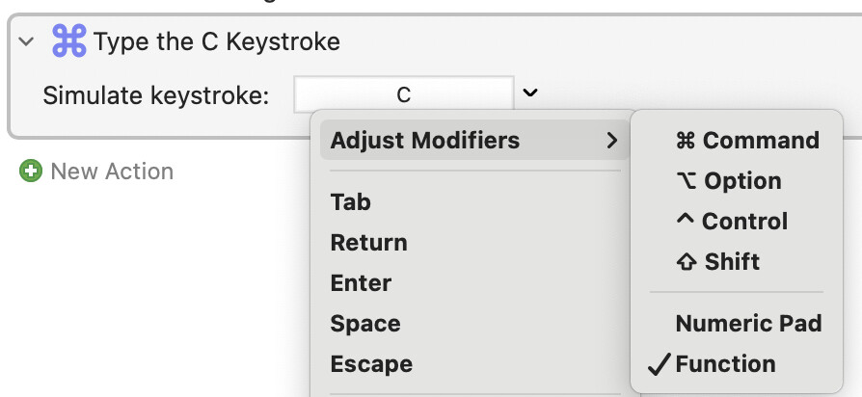Uncheck the Function modifier option

pos(725,364)
